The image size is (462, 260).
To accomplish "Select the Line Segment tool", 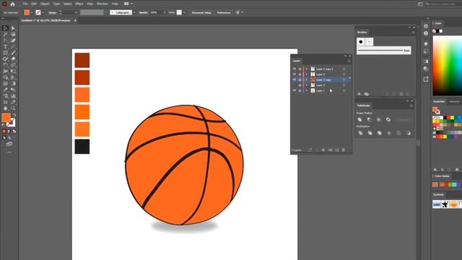I will 13,46.
